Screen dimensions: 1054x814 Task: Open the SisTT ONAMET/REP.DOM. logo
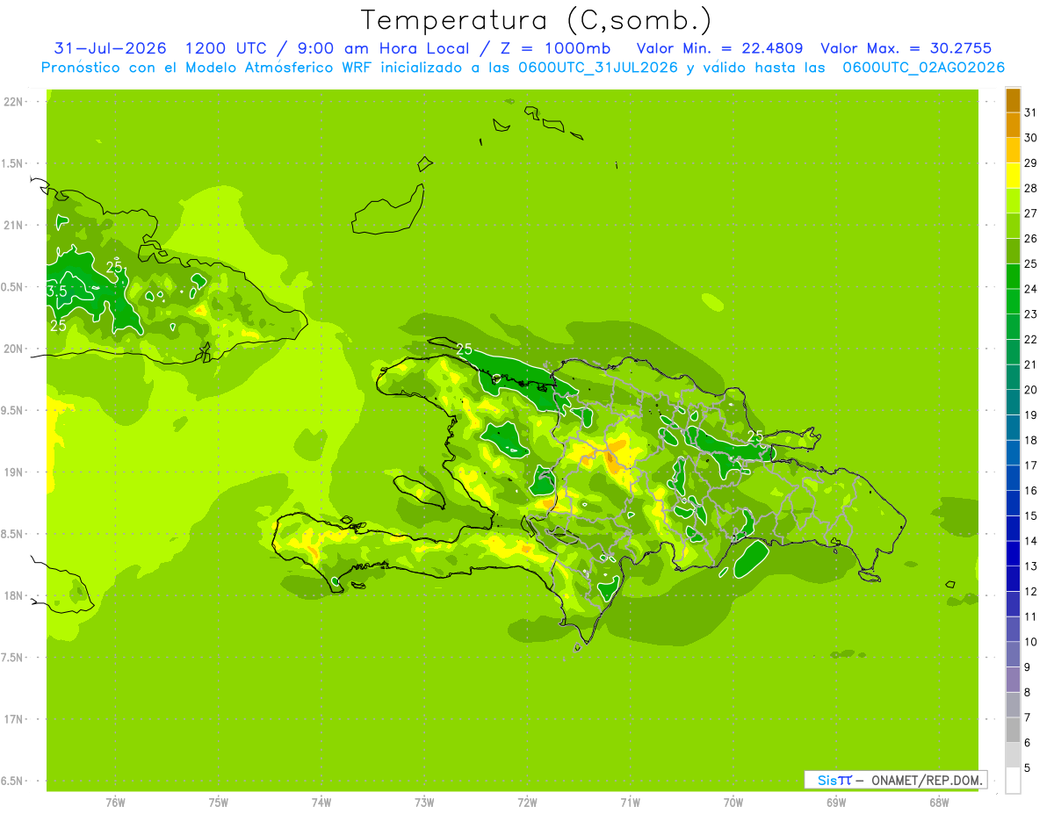(x=895, y=780)
